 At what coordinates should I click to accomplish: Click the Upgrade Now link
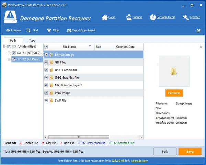point(139,161)
